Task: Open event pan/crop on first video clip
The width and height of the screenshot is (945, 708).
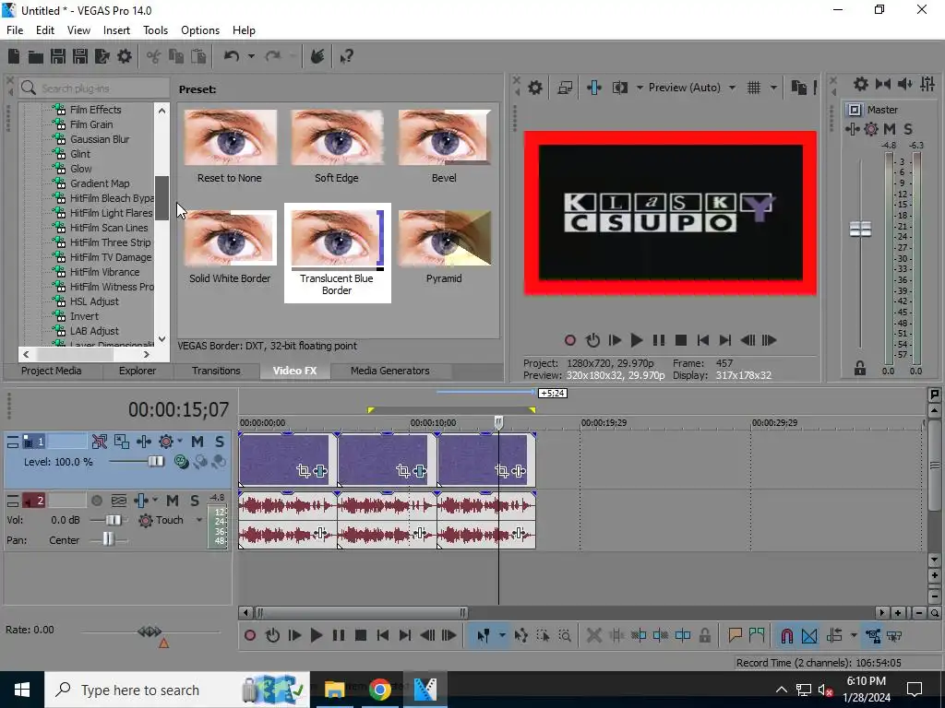Action: click(303, 471)
